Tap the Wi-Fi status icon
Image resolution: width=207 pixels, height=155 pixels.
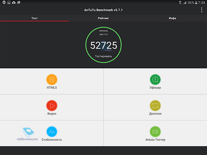pos(180,3)
